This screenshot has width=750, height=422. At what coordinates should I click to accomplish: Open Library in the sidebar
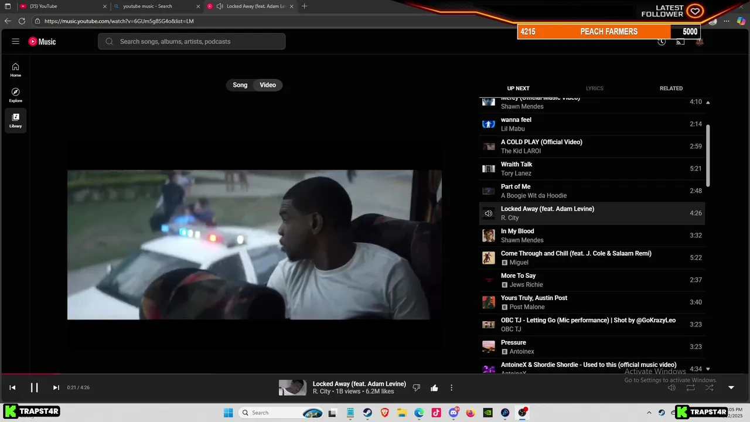(x=15, y=120)
